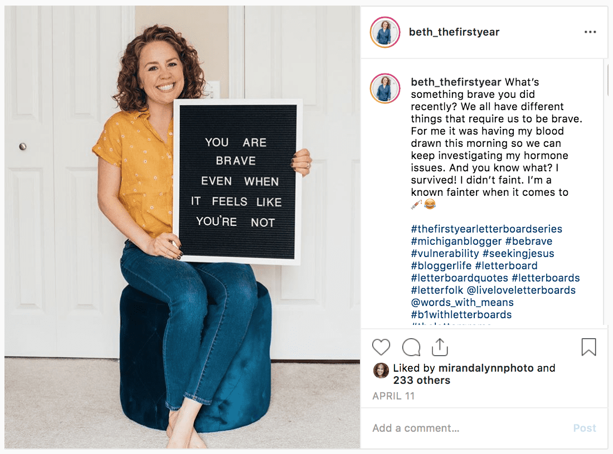This screenshot has height=454, width=613.
Task: Open comments with the speech bubble icon
Action: point(411,347)
